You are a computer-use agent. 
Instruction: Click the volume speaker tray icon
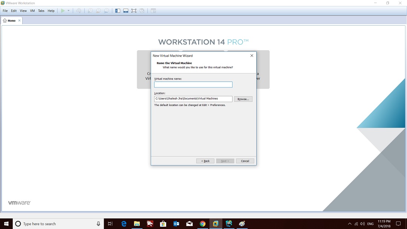point(363,224)
